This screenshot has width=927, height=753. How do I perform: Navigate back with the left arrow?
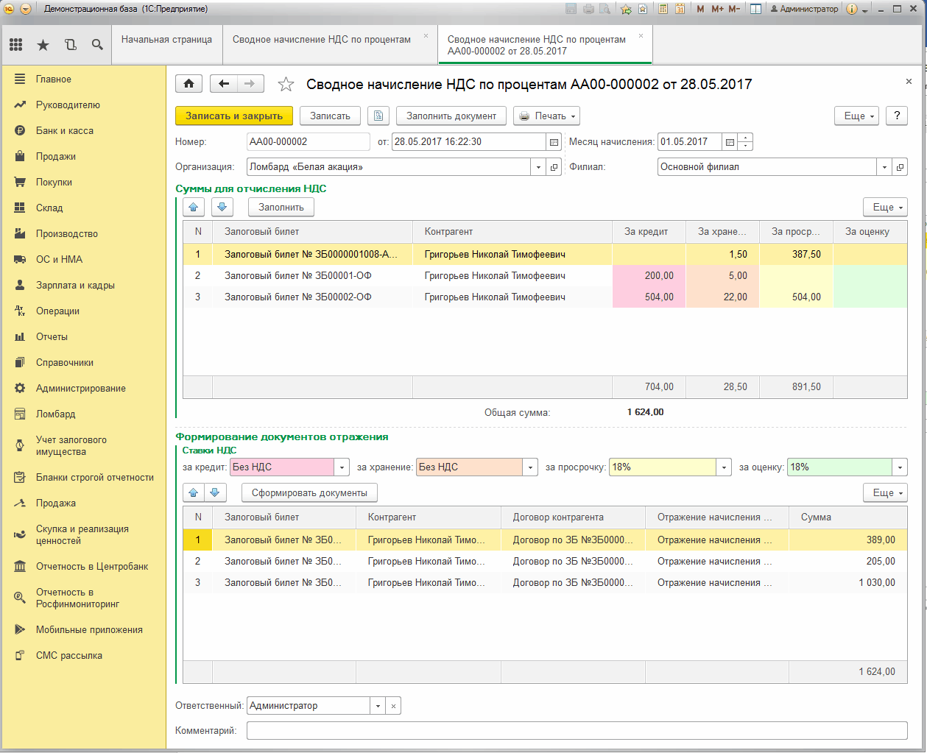pyautogui.click(x=224, y=84)
